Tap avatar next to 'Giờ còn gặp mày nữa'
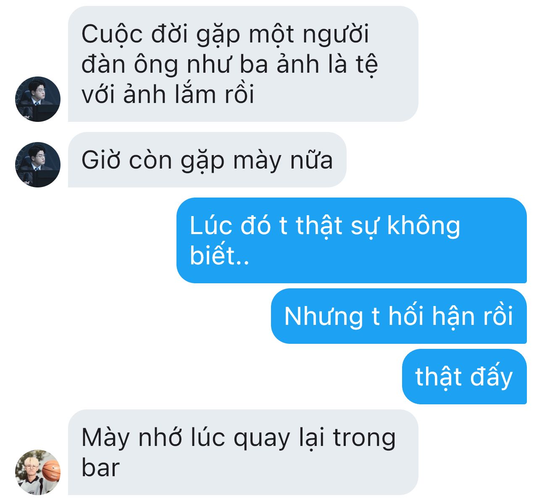The height and width of the screenshot is (501, 542). coord(38,164)
